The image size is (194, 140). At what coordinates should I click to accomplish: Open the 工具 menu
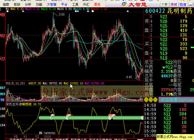click(75, 5)
